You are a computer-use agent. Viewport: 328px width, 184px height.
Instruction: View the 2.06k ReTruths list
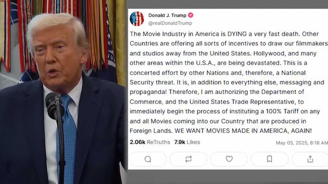[x=150, y=142]
